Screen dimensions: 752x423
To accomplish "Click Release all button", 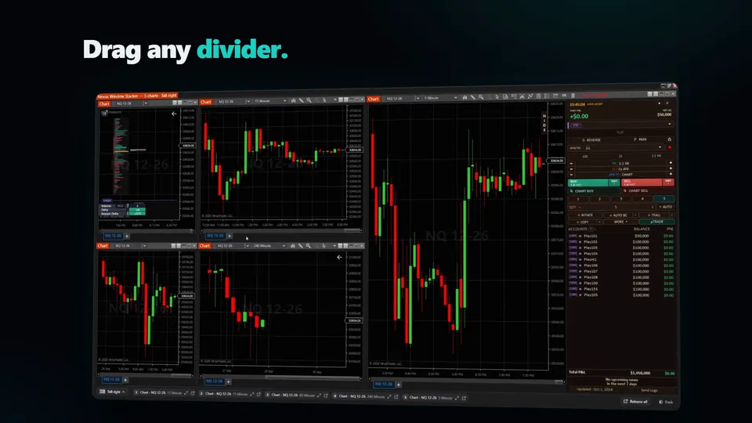I will [635, 401].
